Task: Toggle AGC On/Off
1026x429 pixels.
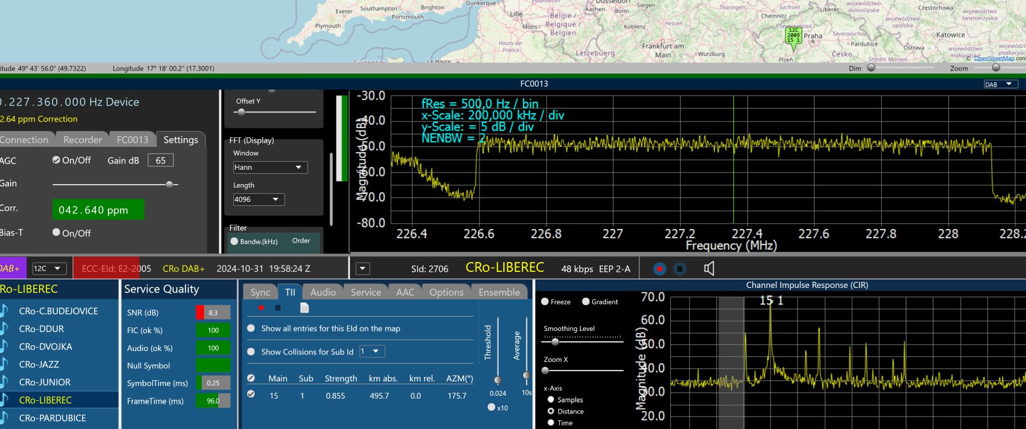Action: click(56, 160)
